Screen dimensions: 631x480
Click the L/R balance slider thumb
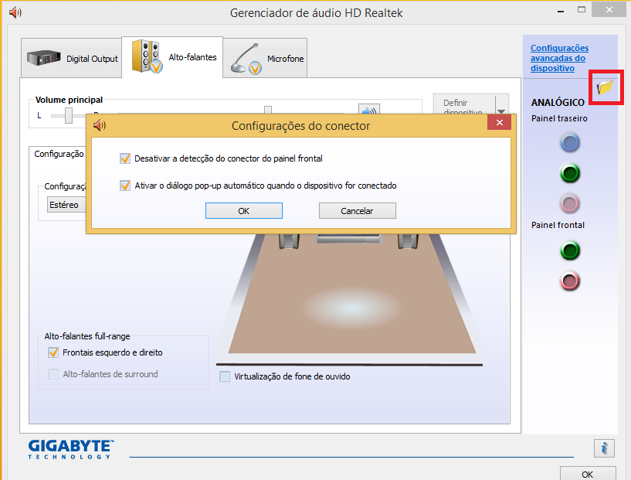click(x=69, y=115)
